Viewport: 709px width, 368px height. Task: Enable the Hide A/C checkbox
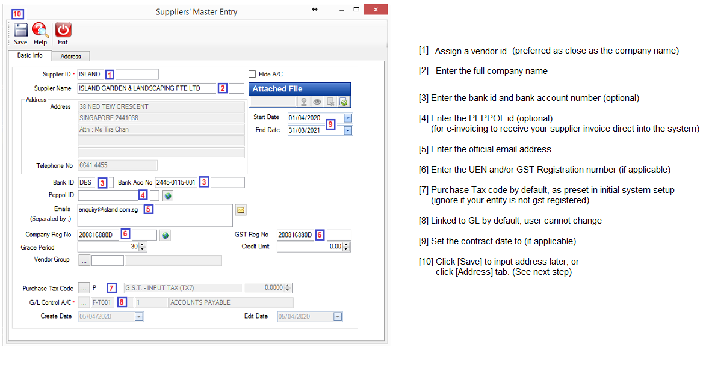click(252, 74)
